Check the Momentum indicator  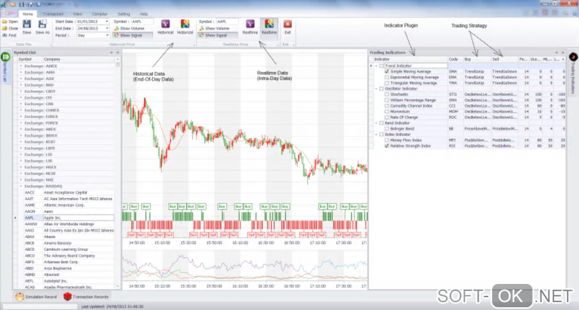coord(387,111)
